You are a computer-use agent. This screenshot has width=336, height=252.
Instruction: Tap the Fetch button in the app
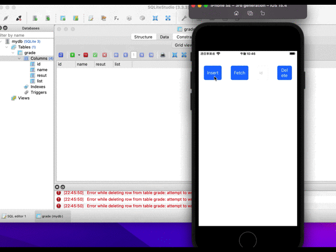coord(239,73)
